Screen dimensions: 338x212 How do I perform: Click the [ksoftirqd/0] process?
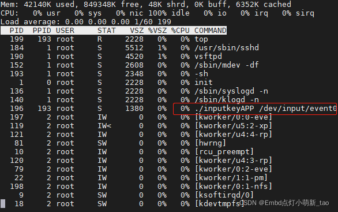[224, 195]
